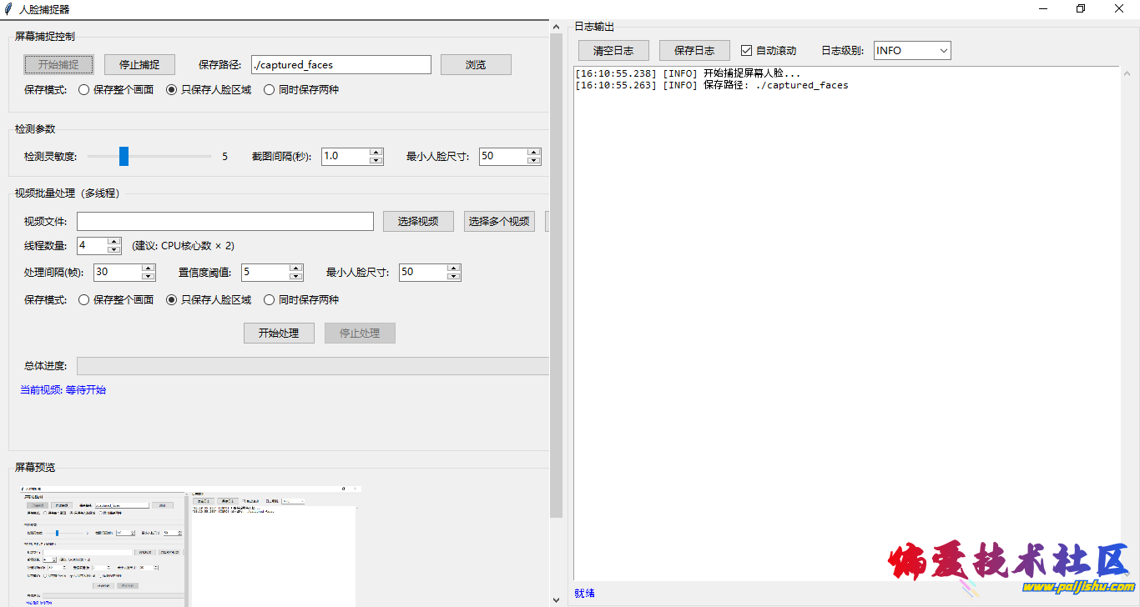Click the 选择视频 (Select Video) button
This screenshot has width=1140, height=607.
coord(418,221)
